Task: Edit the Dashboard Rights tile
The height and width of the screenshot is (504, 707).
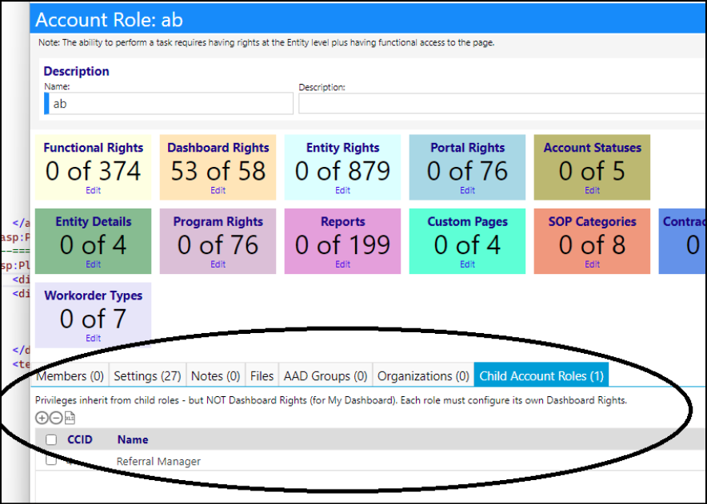Action: pos(218,191)
